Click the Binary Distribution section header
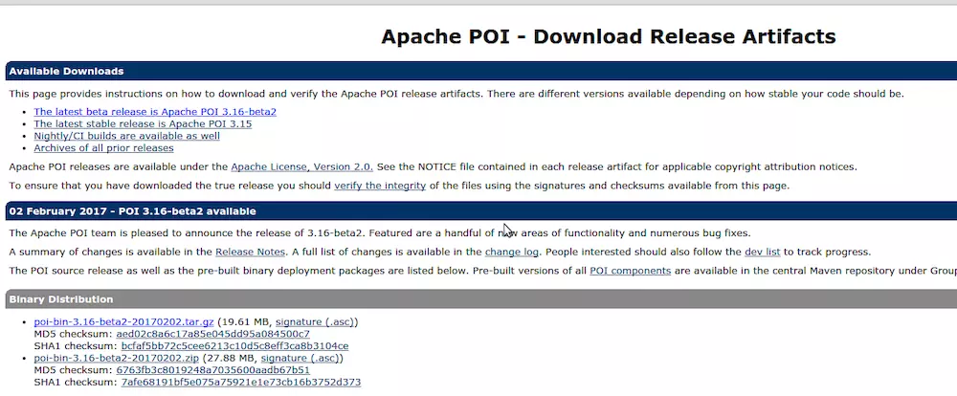The width and height of the screenshot is (957, 396). 481,299
